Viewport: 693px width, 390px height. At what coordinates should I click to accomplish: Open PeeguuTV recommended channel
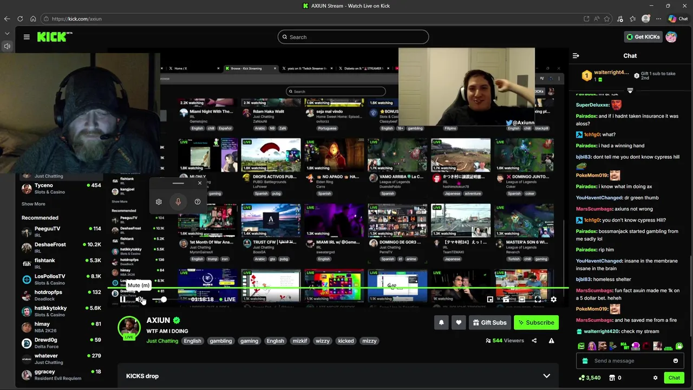pyautogui.click(x=61, y=231)
